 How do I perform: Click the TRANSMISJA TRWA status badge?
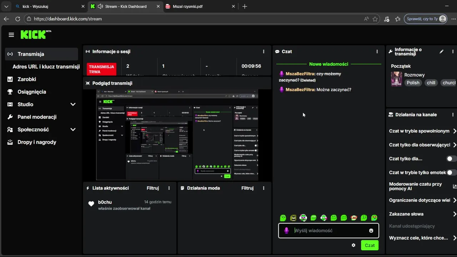coord(101,69)
